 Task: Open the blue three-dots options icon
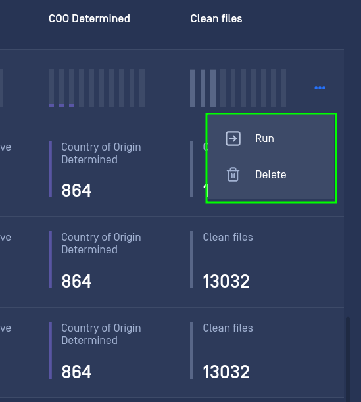pos(320,88)
